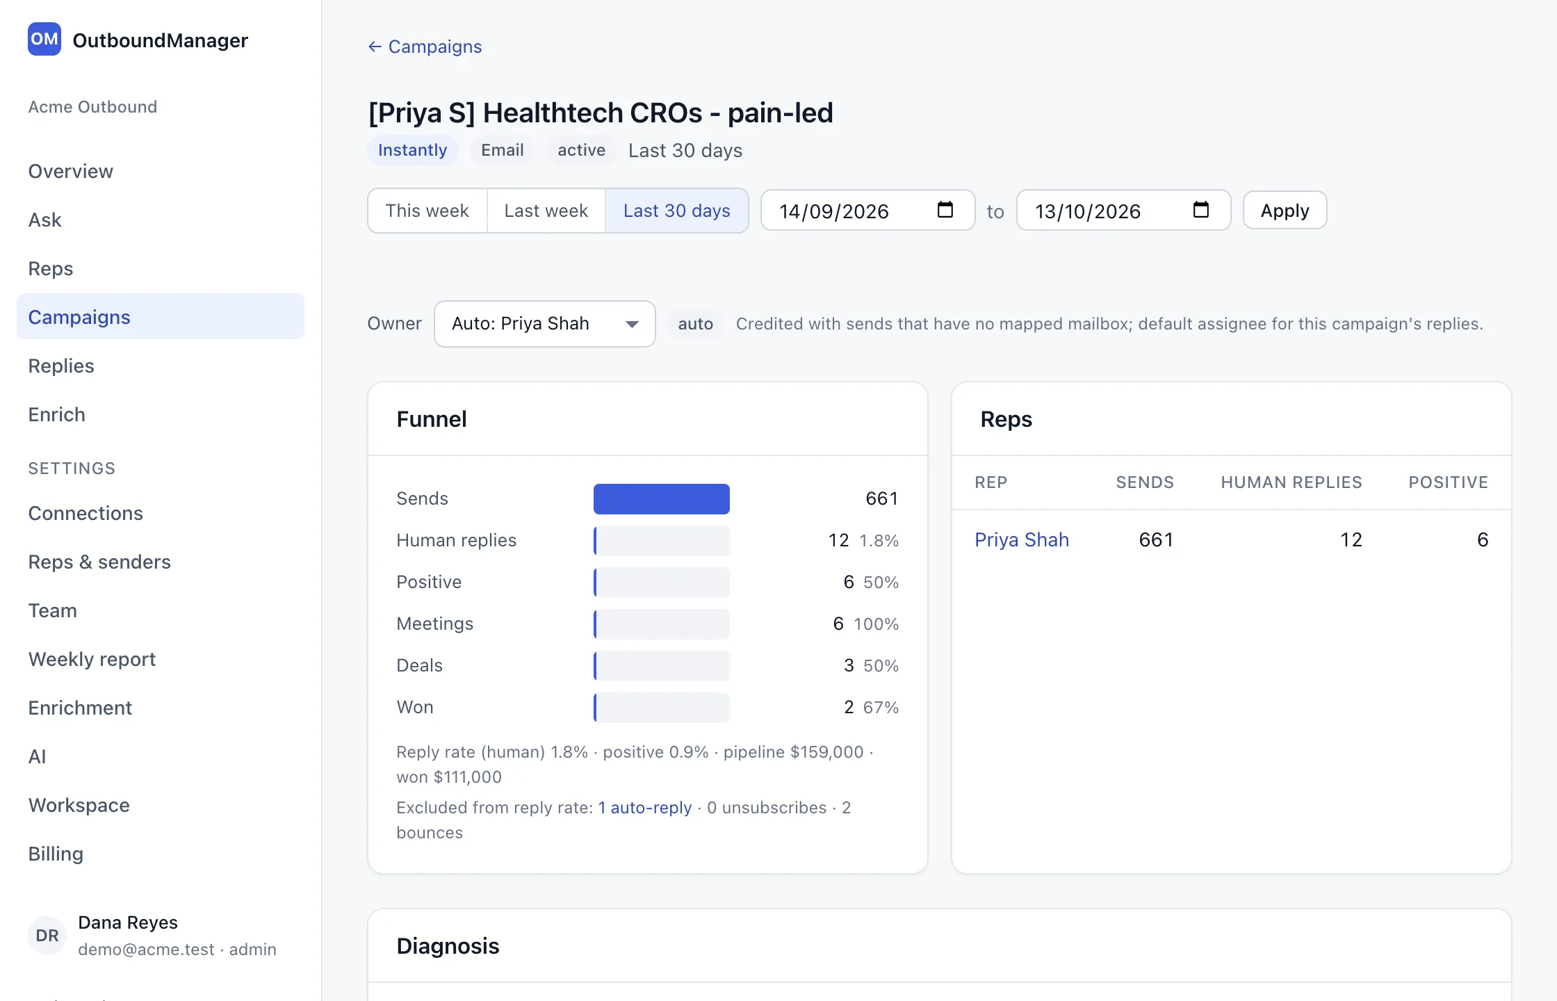Click the OM logo icon
Image resolution: width=1557 pixels, height=1001 pixels.
tap(44, 39)
